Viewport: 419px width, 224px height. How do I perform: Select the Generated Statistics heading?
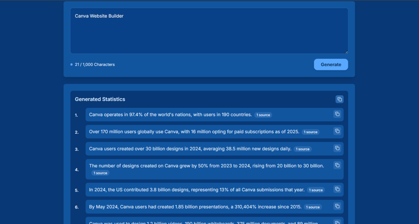click(100, 99)
